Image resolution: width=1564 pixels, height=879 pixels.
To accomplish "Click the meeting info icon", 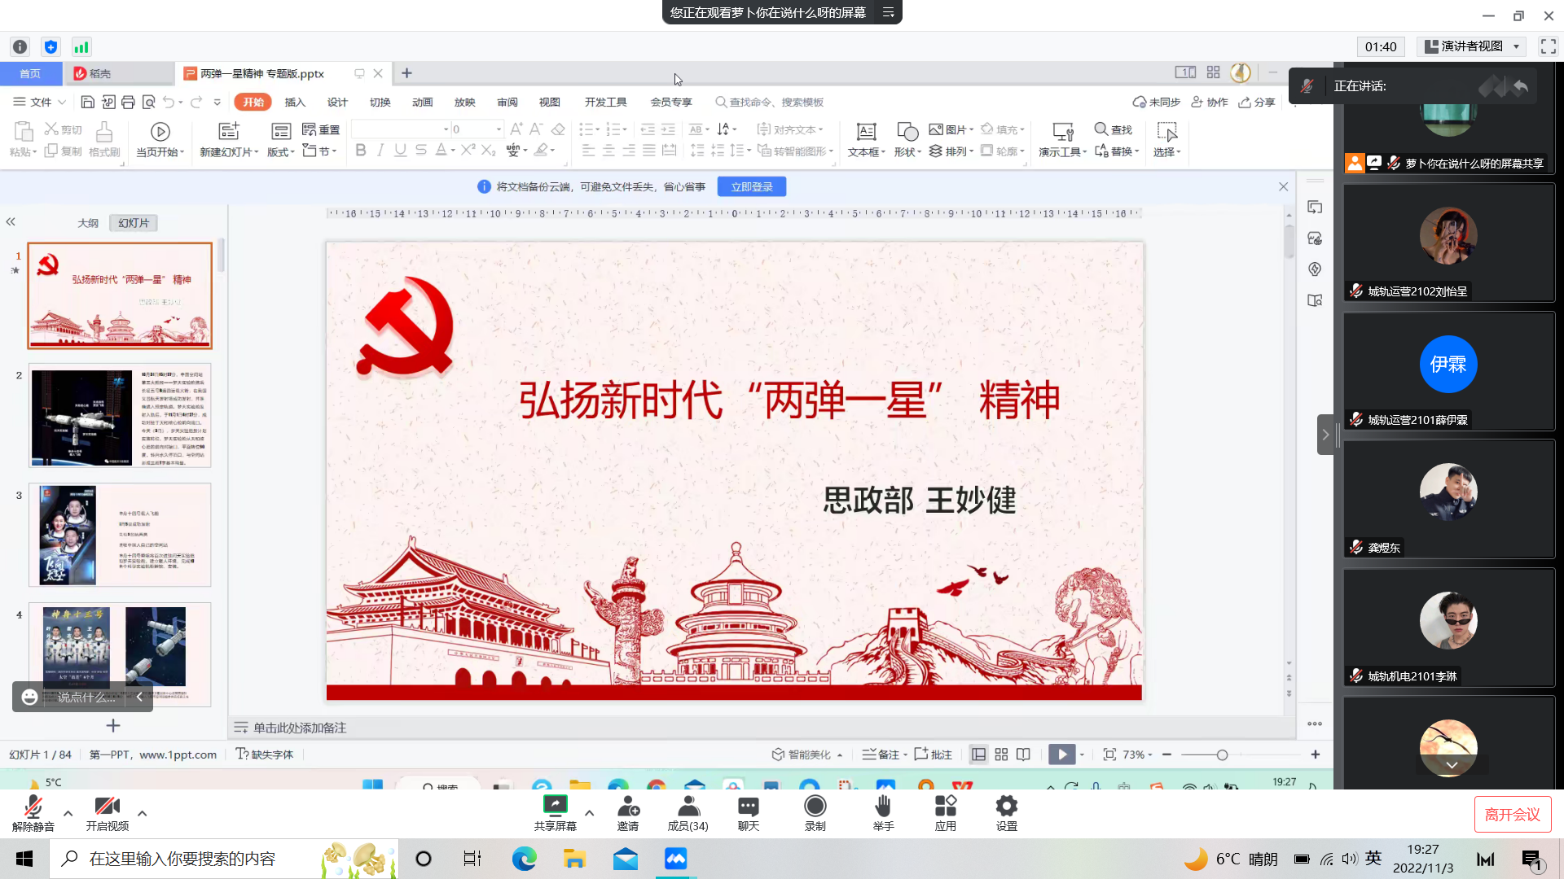I will pyautogui.click(x=20, y=47).
